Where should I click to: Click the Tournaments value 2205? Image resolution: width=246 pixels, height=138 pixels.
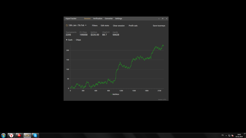click(68, 35)
